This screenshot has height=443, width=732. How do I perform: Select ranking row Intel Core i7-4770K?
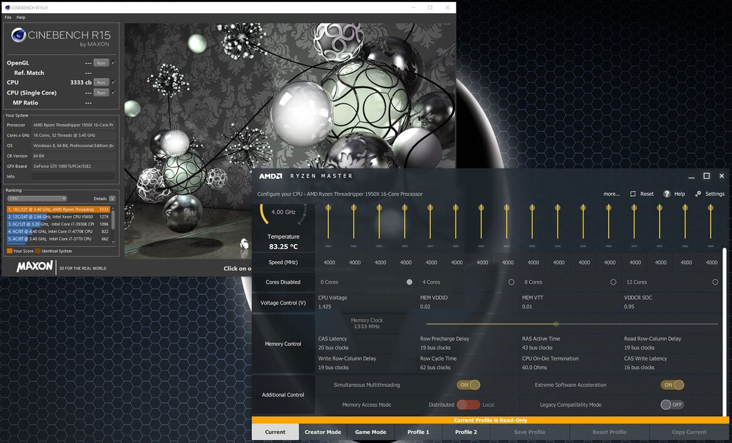tap(58, 232)
